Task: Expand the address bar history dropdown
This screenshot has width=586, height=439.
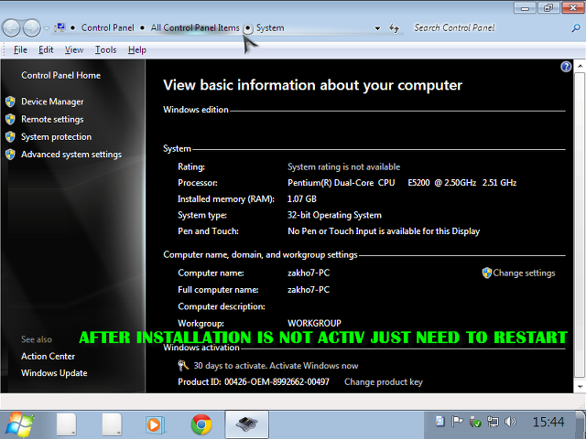Action: 377,28
